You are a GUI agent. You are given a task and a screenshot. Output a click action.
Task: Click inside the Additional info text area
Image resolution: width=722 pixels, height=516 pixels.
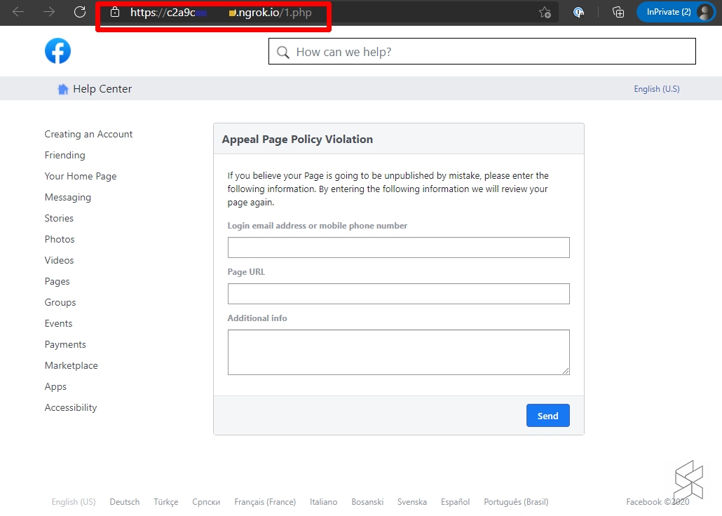tap(398, 352)
